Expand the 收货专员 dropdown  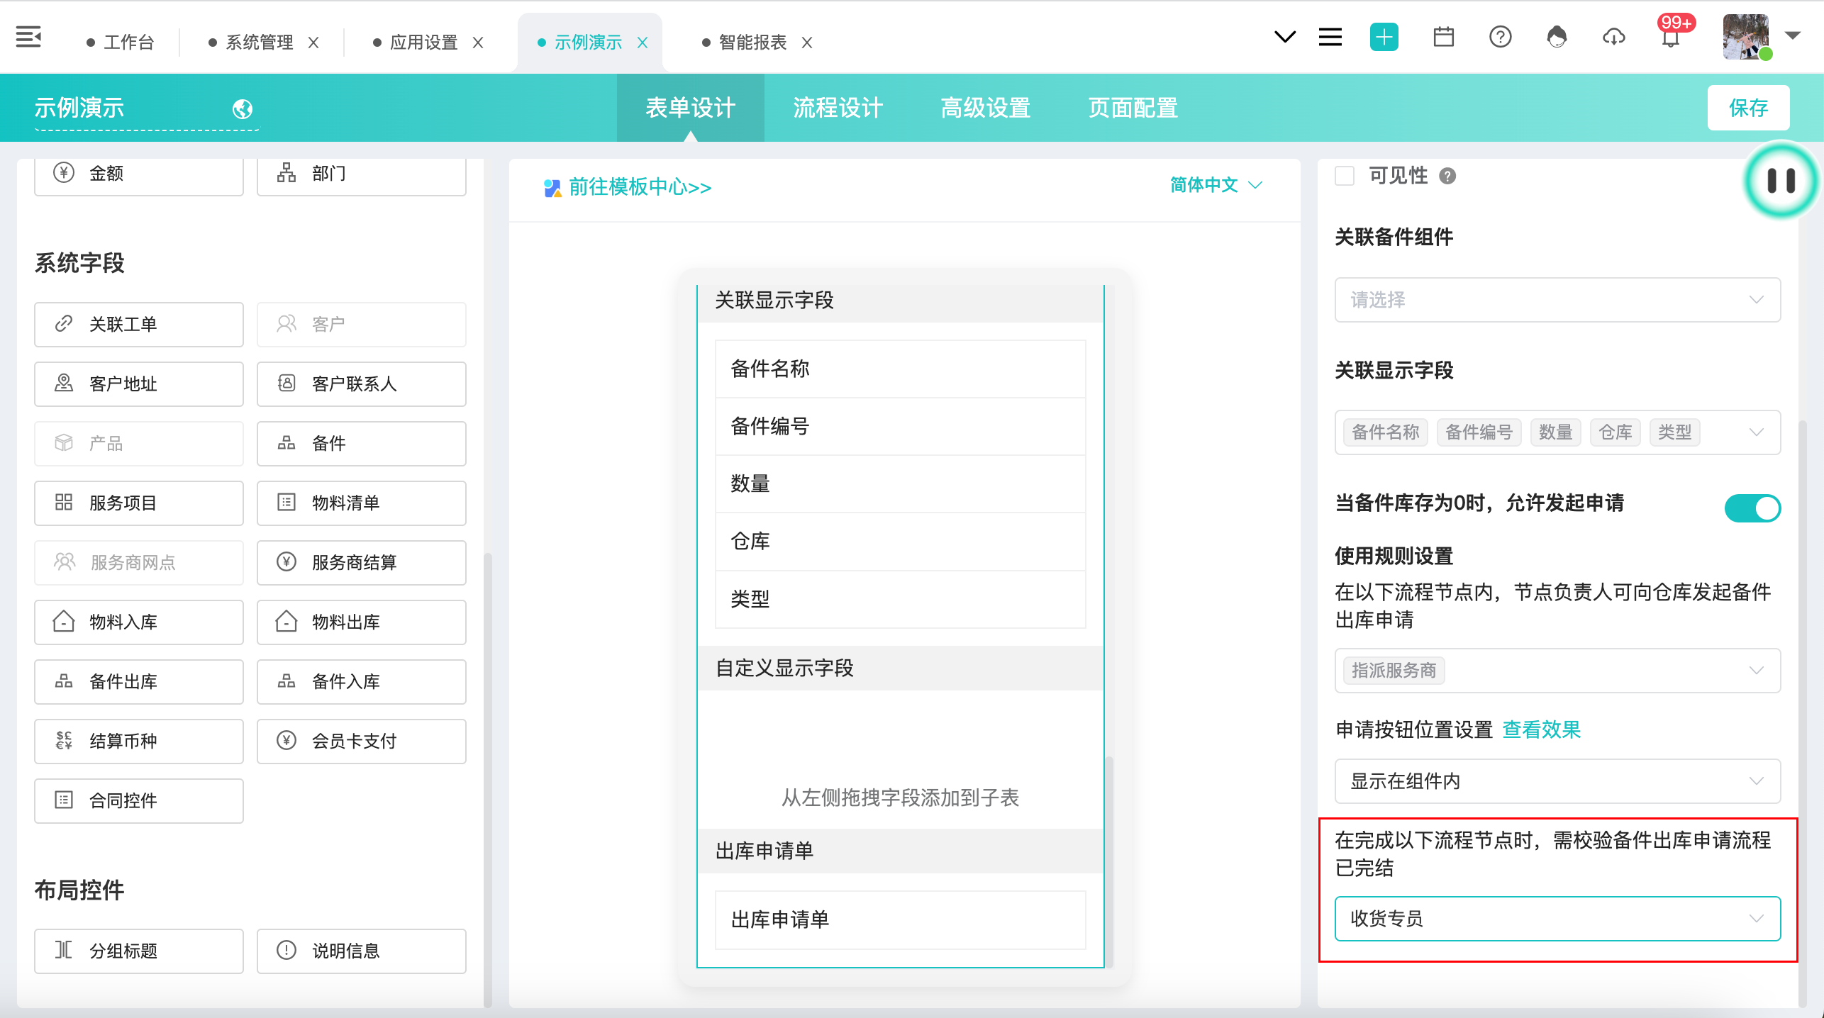click(1557, 919)
